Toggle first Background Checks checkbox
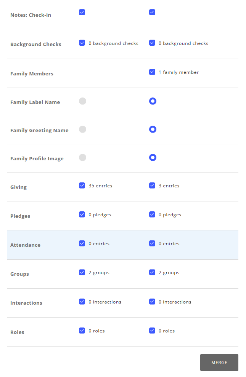Viewport: 246px width, 377px height. [82, 43]
